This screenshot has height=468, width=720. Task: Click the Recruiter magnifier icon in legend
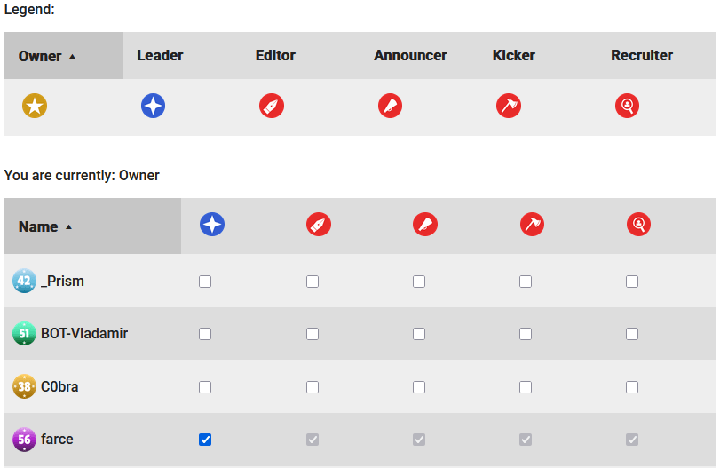[x=627, y=107]
